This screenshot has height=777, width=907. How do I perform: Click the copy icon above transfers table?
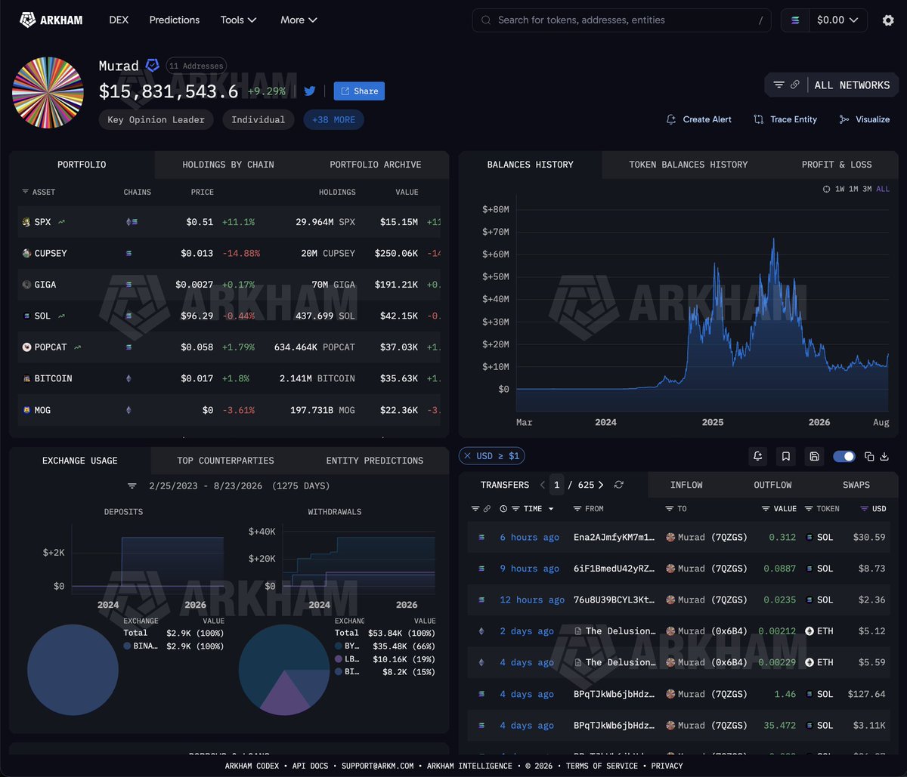pos(869,456)
